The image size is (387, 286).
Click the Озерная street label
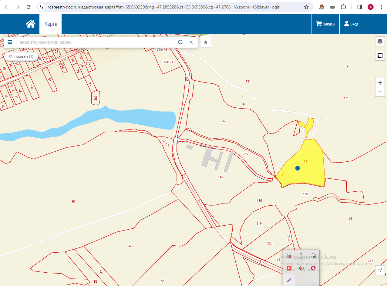pyautogui.click(x=206, y=146)
